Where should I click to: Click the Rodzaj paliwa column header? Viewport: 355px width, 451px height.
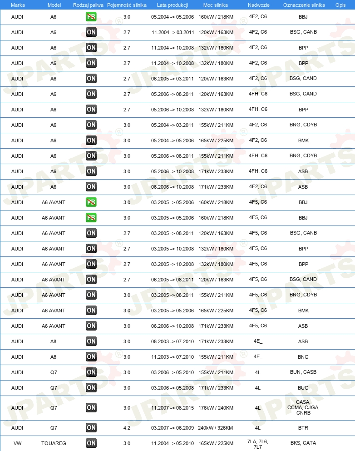[88, 5]
